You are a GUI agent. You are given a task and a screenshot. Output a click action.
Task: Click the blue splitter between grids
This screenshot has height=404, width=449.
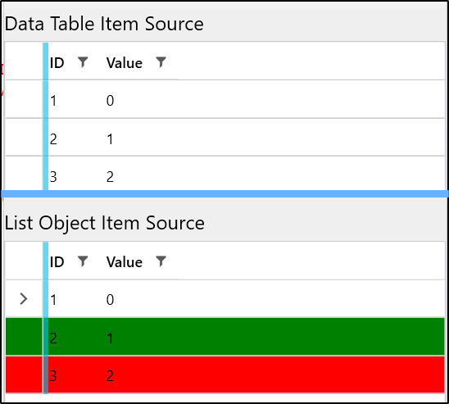coord(224,194)
